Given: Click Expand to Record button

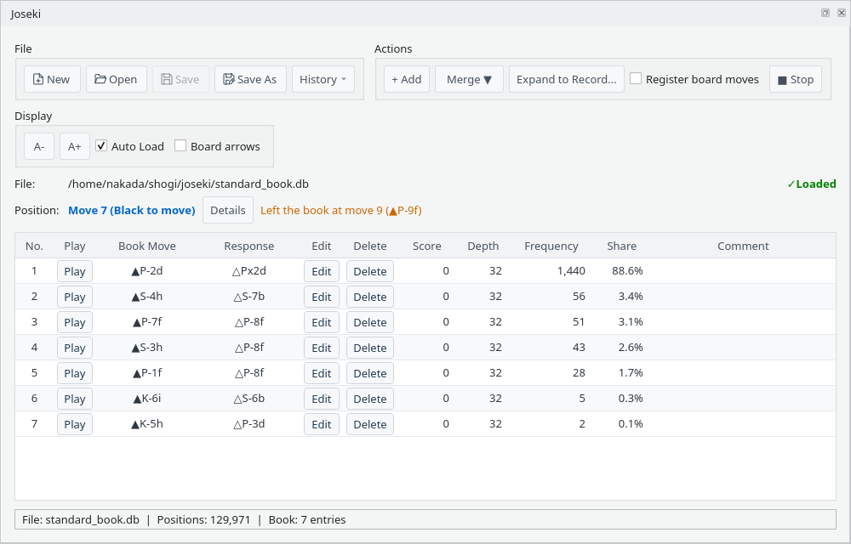Looking at the screenshot, I should (567, 79).
